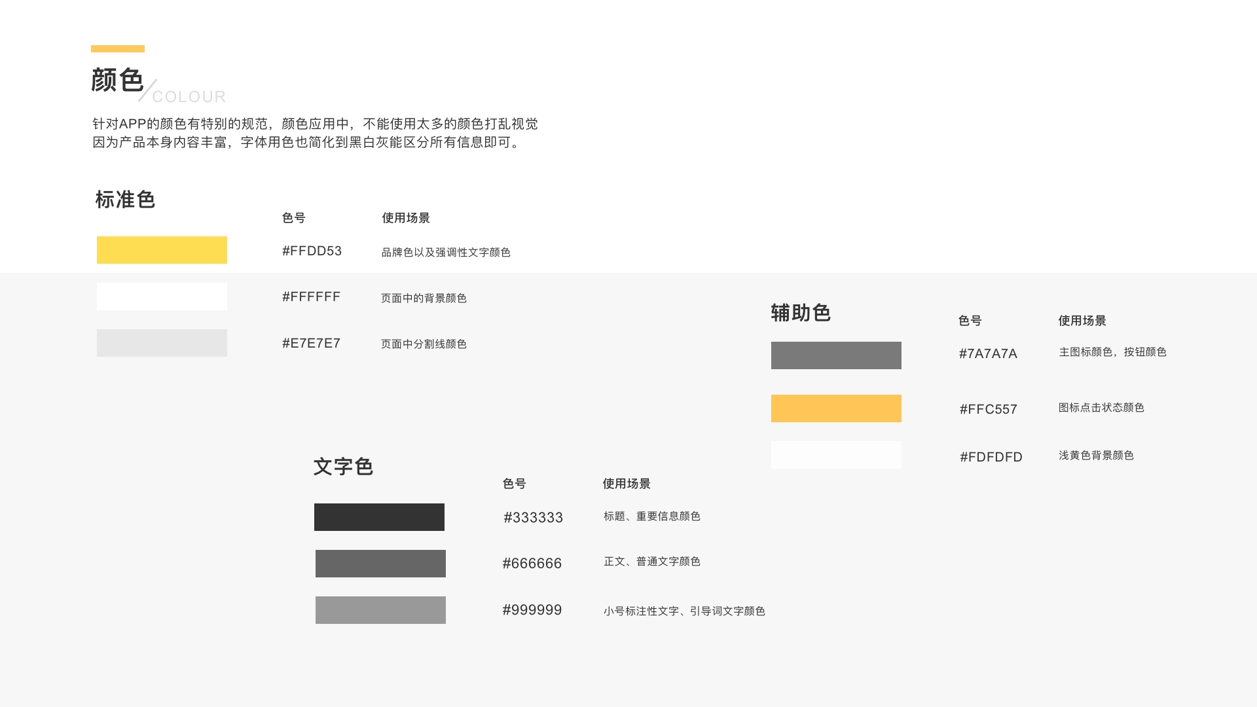Click the #E7E7E7 hex code text
Screen dimensions: 1257x707
pyautogui.click(x=311, y=344)
